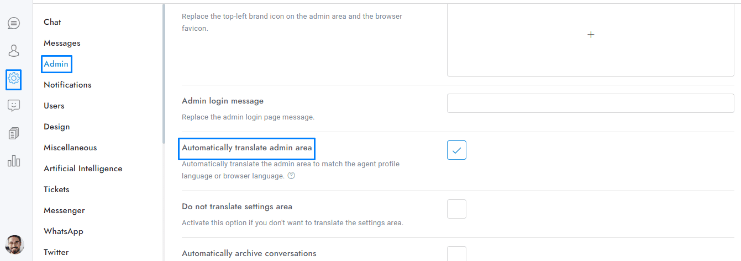Open the users icon in left sidebar
741x261 pixels.
pyautogui.click(x=14, y=51)
